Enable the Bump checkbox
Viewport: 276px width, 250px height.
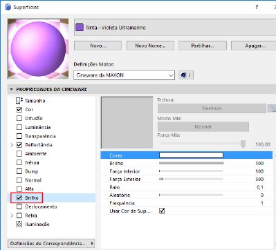coord(19,171)
